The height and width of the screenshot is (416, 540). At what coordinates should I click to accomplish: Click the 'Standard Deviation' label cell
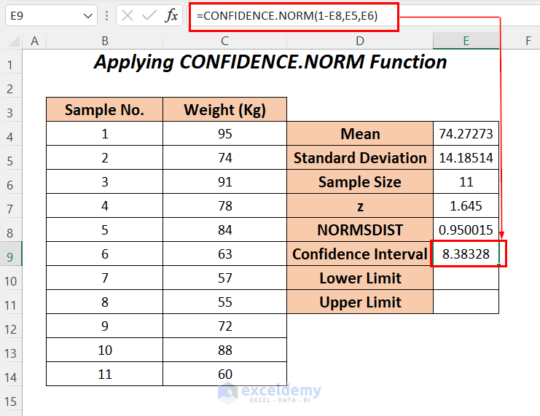[360, 157]
